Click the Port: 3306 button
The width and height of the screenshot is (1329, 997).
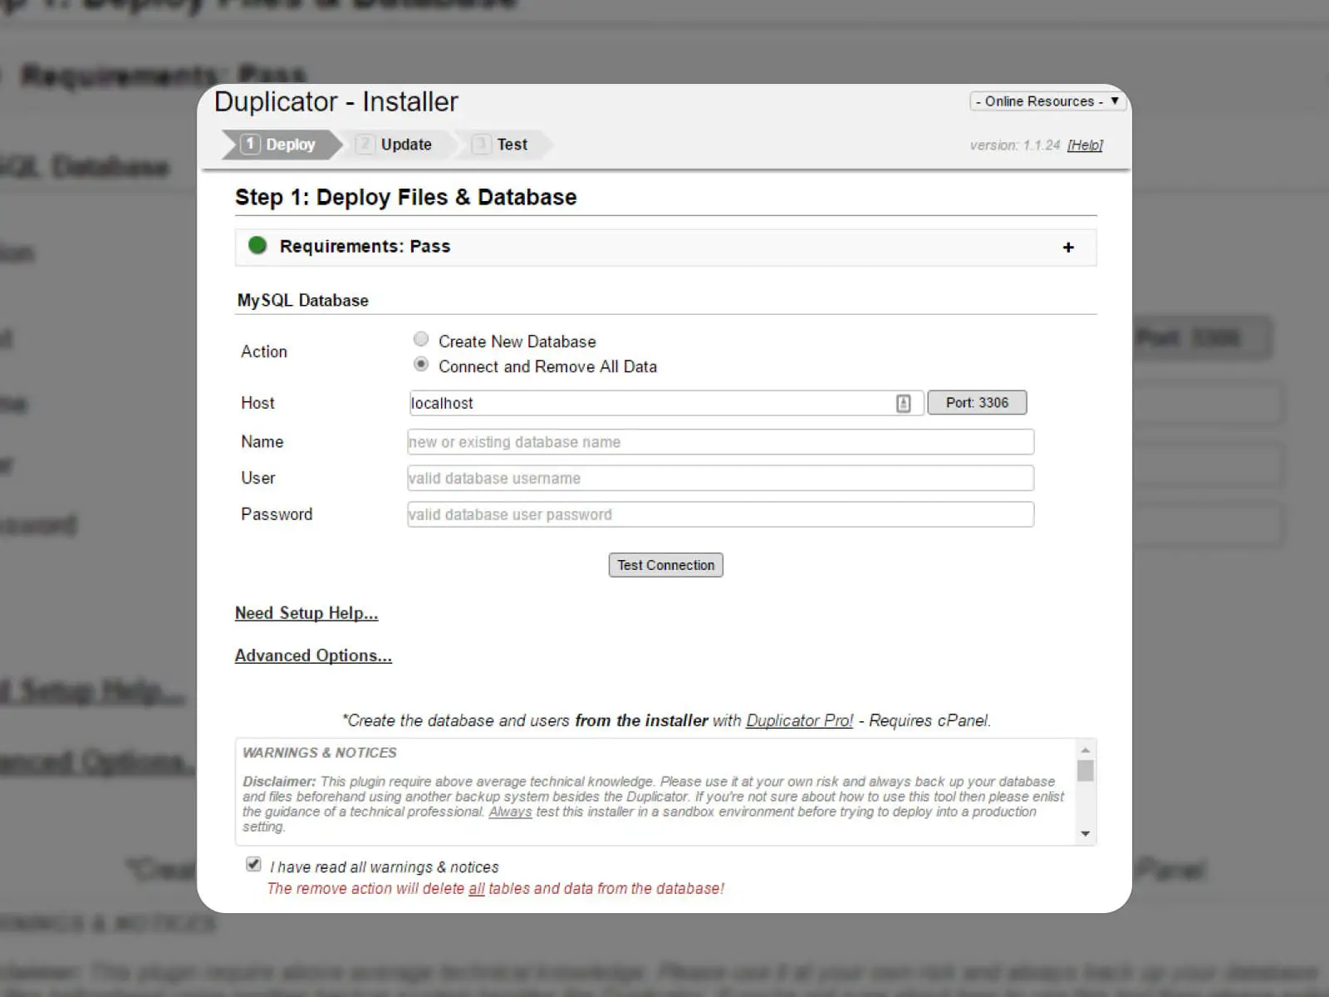[x=977, y=403]
